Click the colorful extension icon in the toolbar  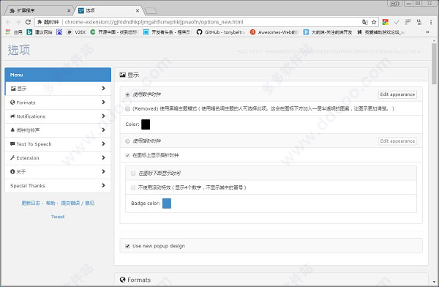386,22
